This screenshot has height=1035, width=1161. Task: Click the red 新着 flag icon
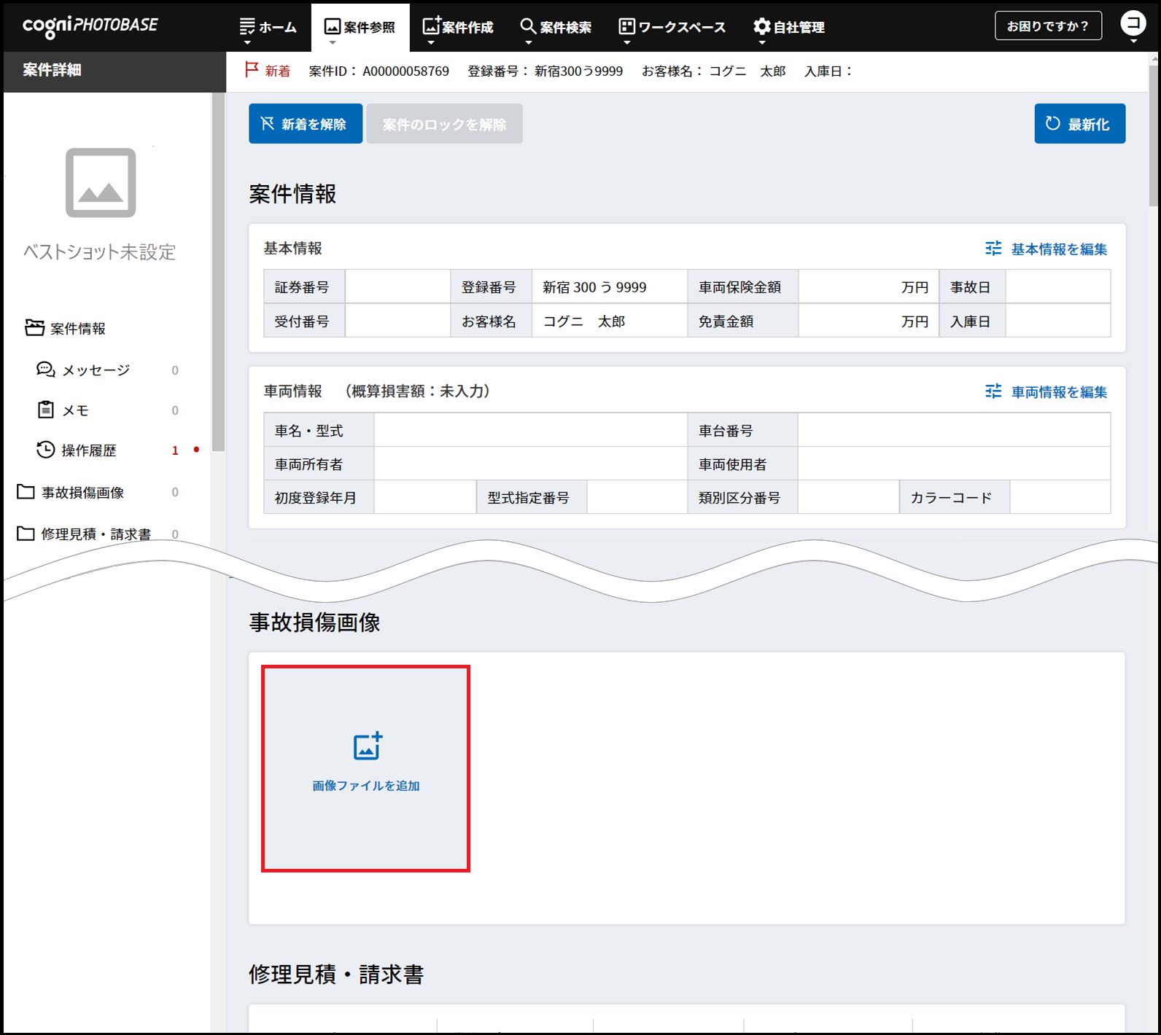click(252, 70)
